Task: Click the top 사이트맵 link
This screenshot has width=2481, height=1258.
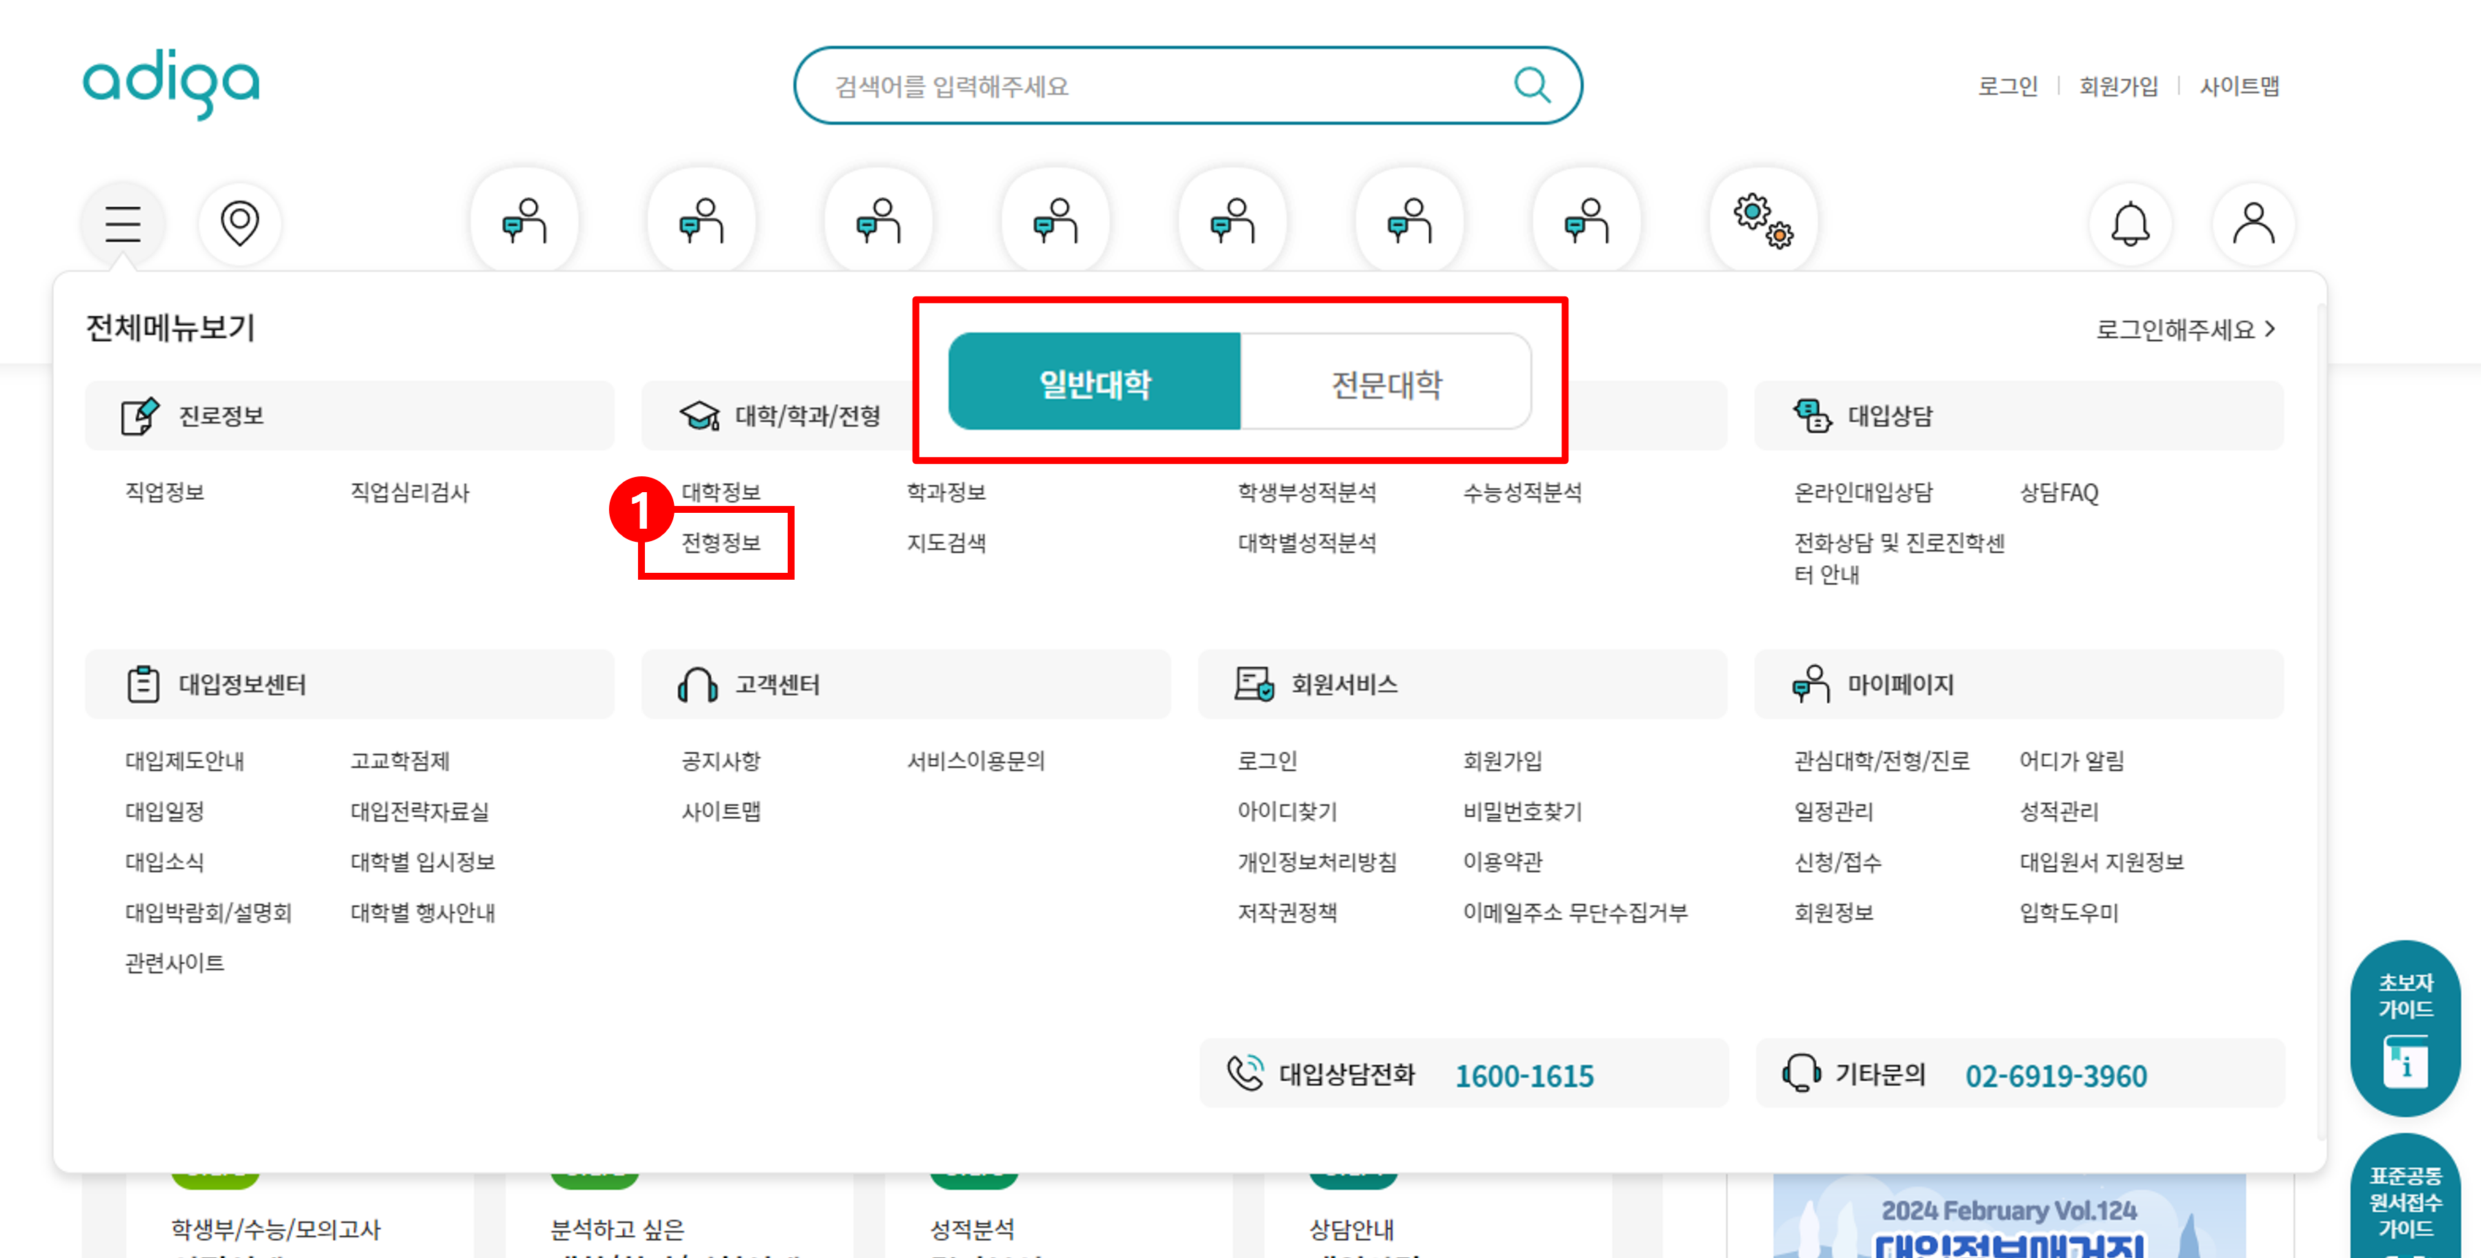Action: pos(2240,85)
